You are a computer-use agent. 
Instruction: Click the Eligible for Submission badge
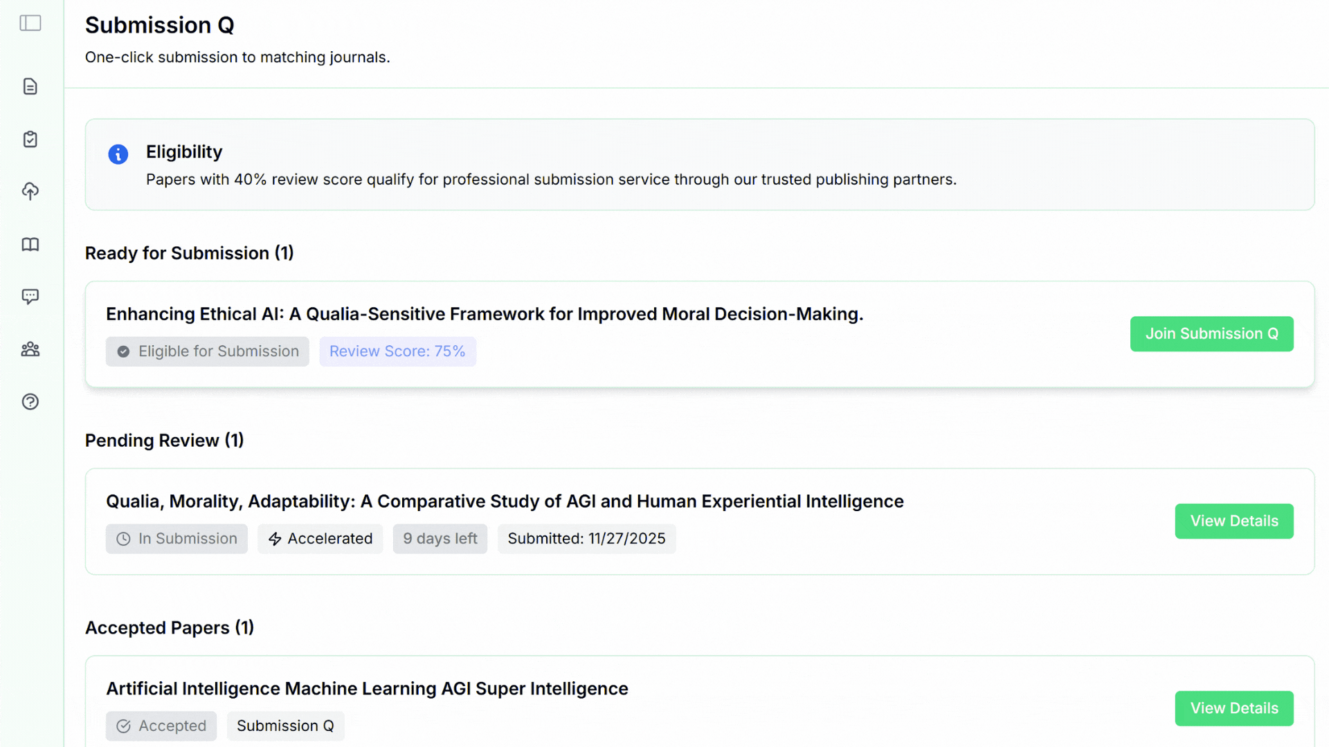(207, 351)
